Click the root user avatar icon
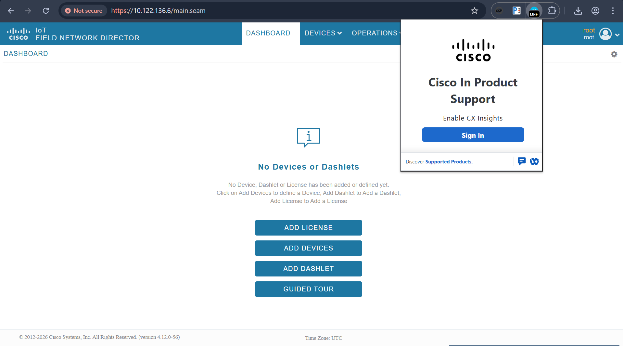The height and width of the screenshot is (346, 623). 605,34
